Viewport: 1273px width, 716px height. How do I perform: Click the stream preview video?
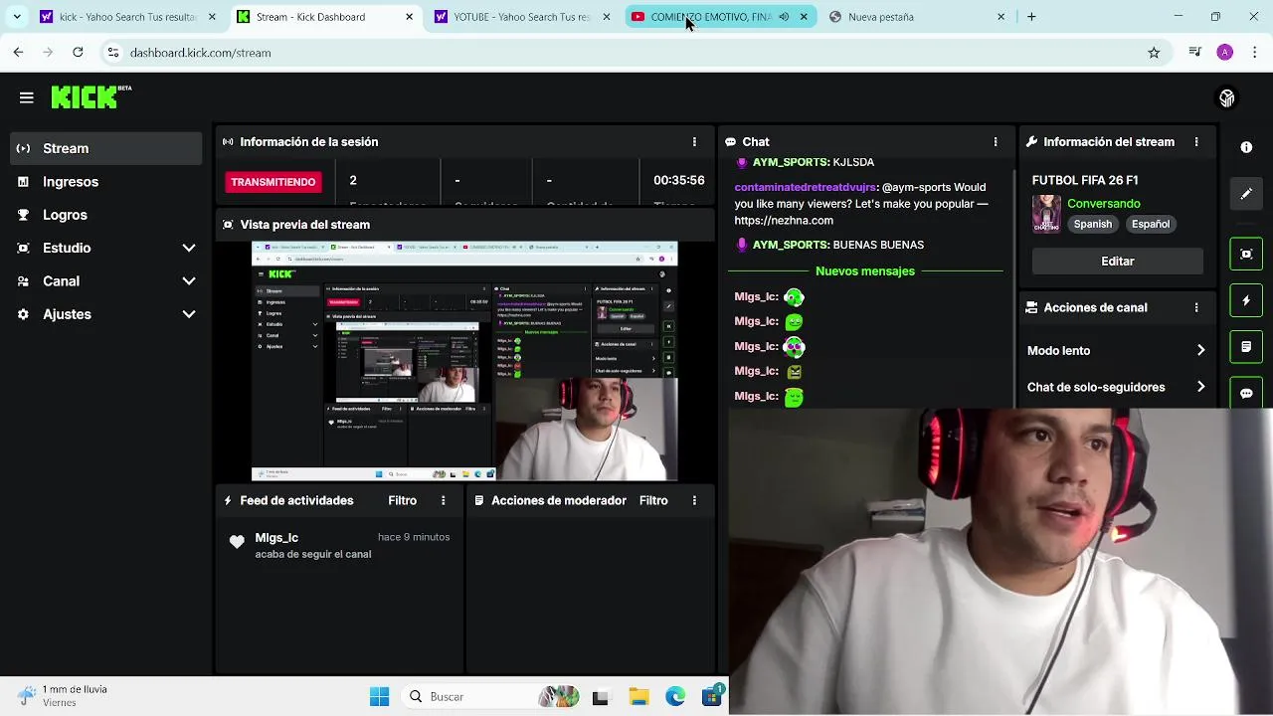[464, 362]
